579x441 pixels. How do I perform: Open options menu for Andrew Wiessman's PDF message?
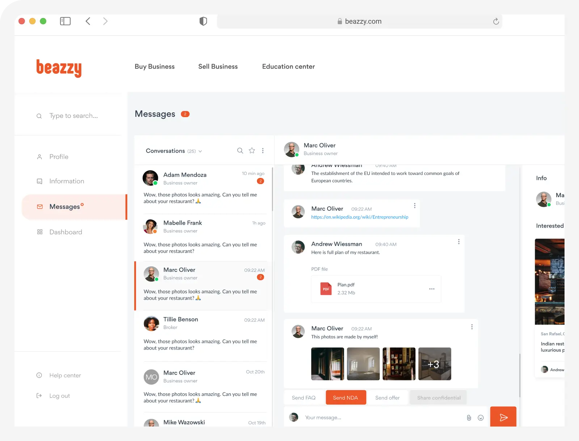pyautogui.click(x=458, y=241)
